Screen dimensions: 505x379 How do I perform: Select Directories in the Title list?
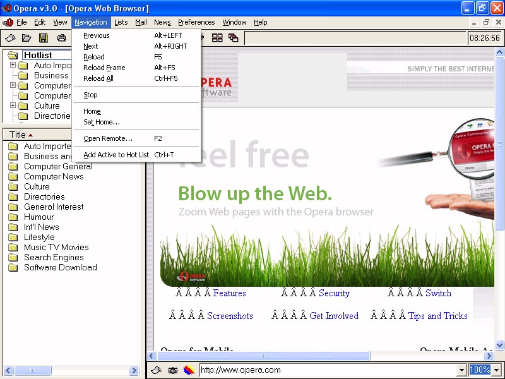coord(44,196)
